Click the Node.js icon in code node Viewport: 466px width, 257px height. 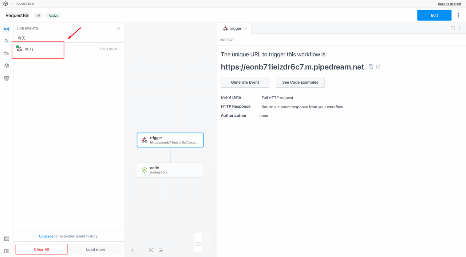coord(145,170)
